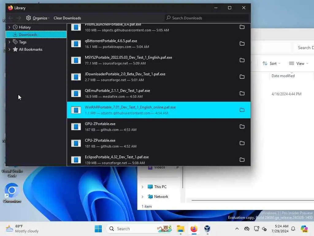Click the GPU-ZPortable file type icon
The width and height of the screenshot is (314, 236).
76,127
